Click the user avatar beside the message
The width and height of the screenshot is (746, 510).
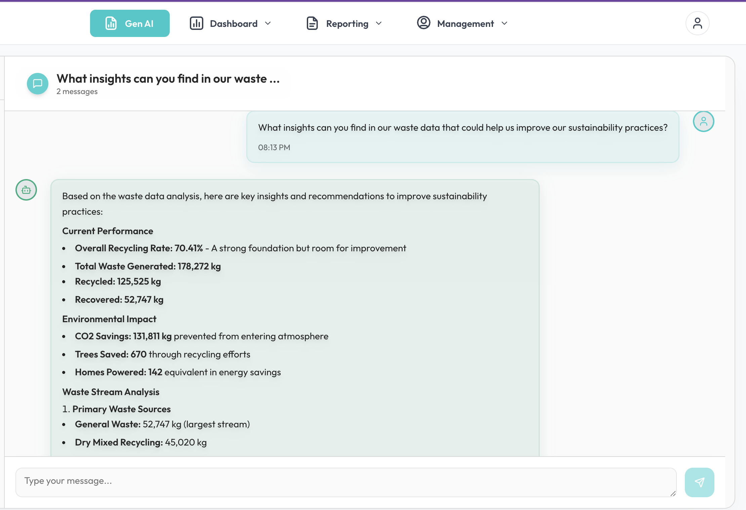pos(703,121)
